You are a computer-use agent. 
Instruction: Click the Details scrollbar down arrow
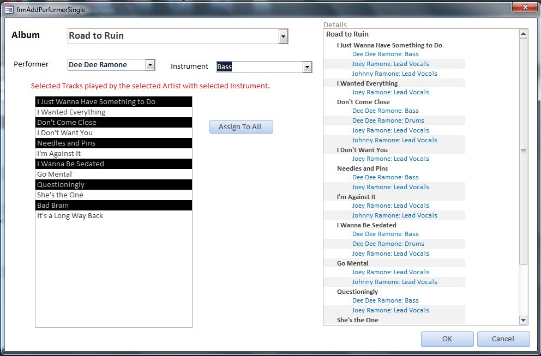tap(523, 320)
